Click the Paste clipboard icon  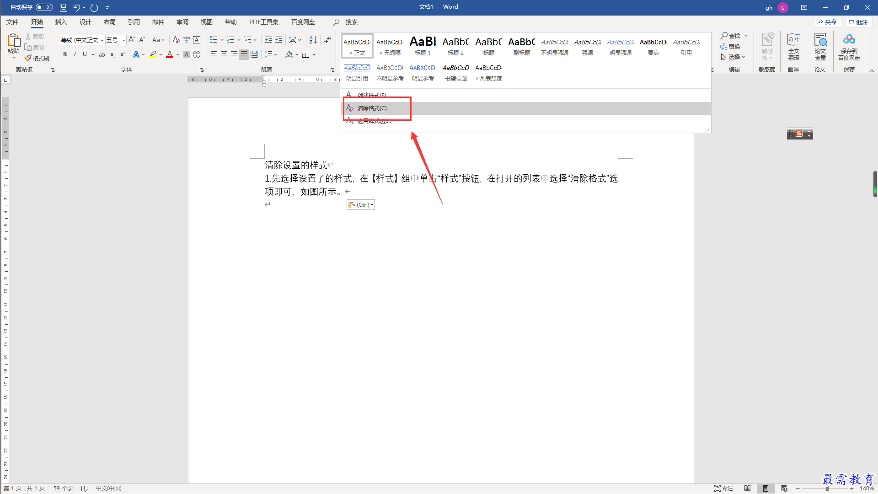(x=13, y=40)
